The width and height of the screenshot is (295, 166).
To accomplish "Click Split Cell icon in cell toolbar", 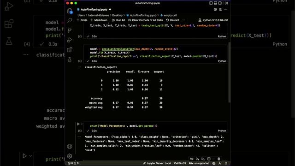I will pyautogui.click(x=209, y=159).
